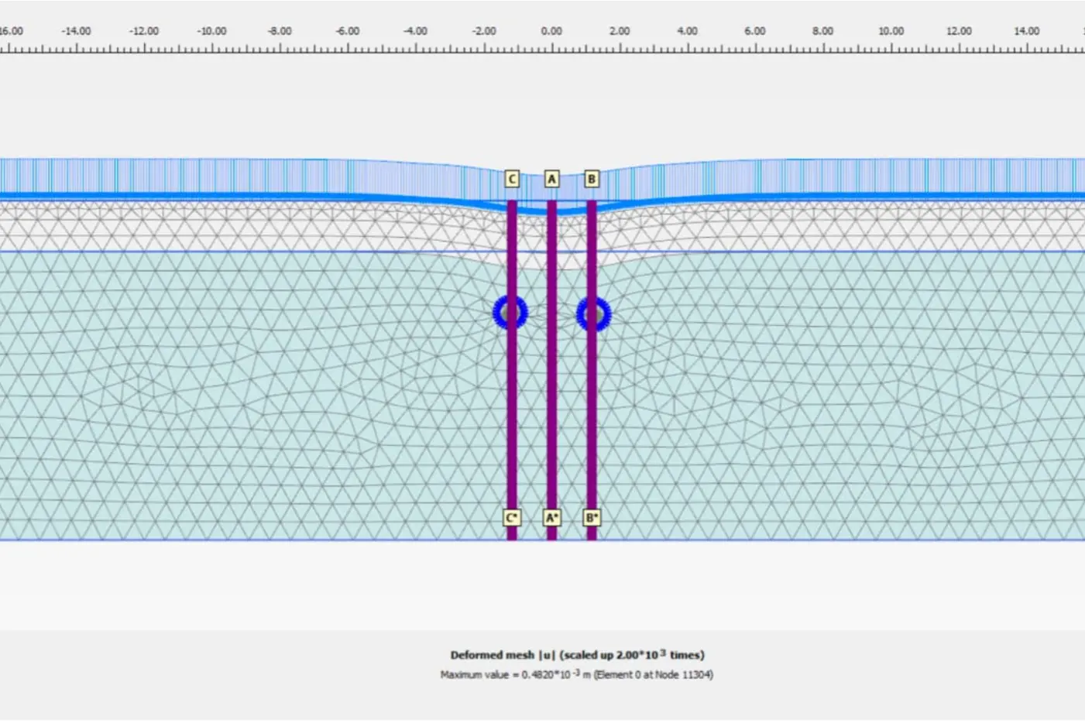Image resolution: width=1085 pixels, height=723 pixels.
Task: Click the -14.00 label on the ruler
Action: (76, 32)
